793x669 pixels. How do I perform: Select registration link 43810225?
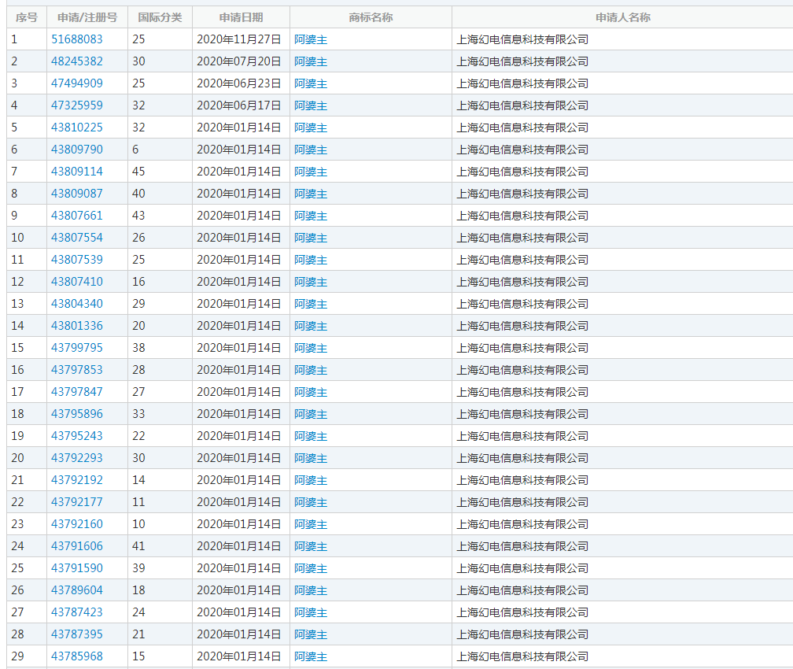click(77, 128)
